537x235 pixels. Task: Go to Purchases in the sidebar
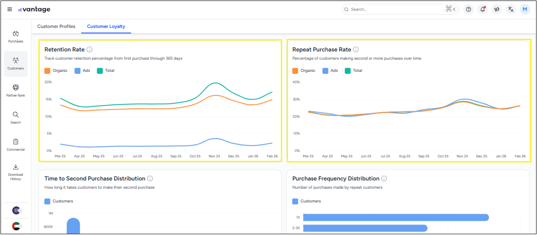16,37
